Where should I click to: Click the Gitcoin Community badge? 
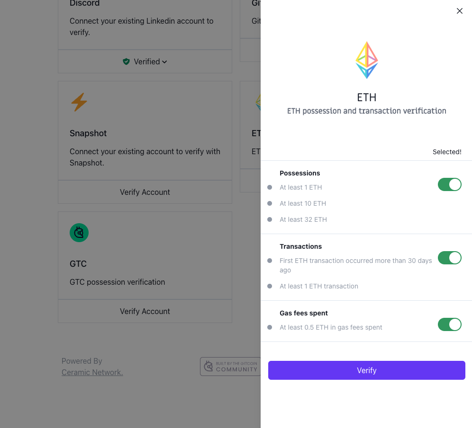coord(230,367)
